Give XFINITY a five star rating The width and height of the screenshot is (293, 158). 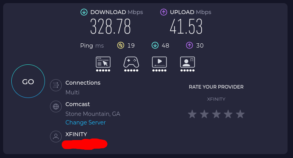click(240, 114)
